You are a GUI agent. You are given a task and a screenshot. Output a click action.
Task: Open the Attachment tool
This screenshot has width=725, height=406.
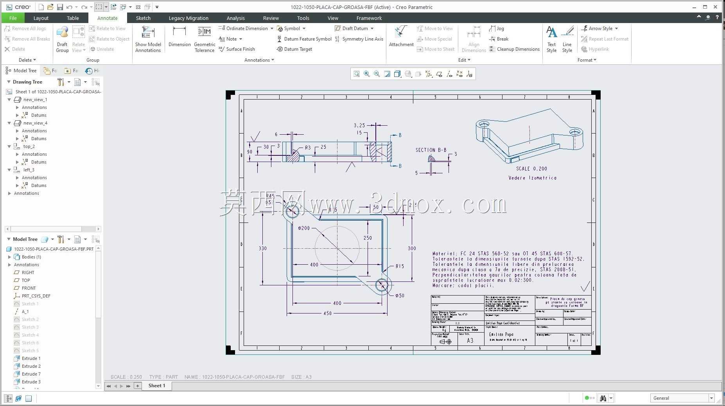tap(401, 37)
